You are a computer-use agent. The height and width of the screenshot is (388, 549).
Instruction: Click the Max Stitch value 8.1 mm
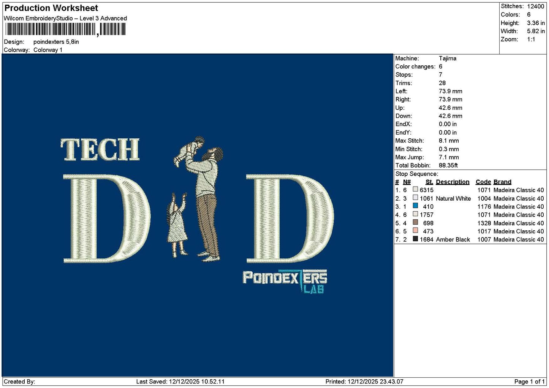[x=449, y=141]
